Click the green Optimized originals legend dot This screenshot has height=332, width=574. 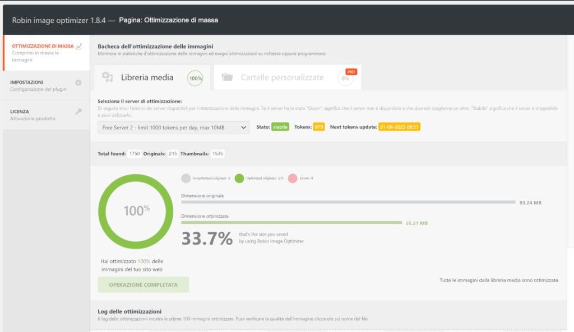click(239, 179)
